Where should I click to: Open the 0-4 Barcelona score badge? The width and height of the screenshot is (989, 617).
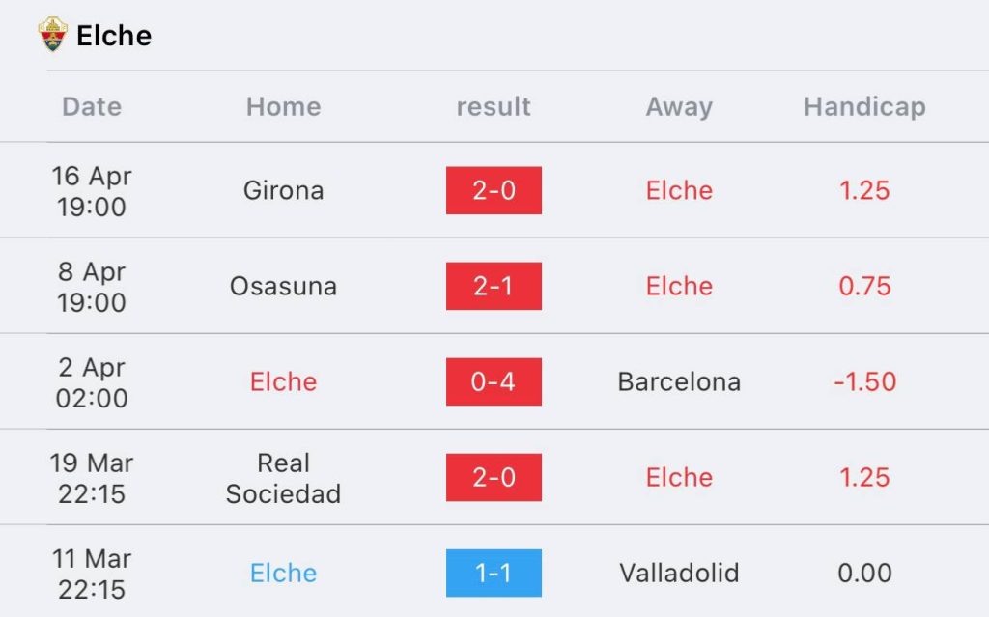point(494,381)
